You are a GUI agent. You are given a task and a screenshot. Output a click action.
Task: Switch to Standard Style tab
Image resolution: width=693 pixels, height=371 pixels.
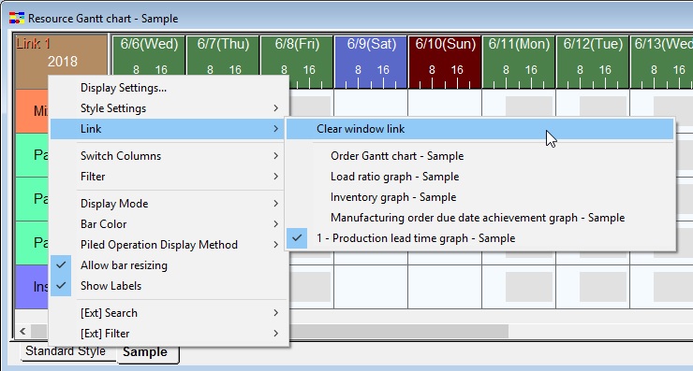point(66,351)
